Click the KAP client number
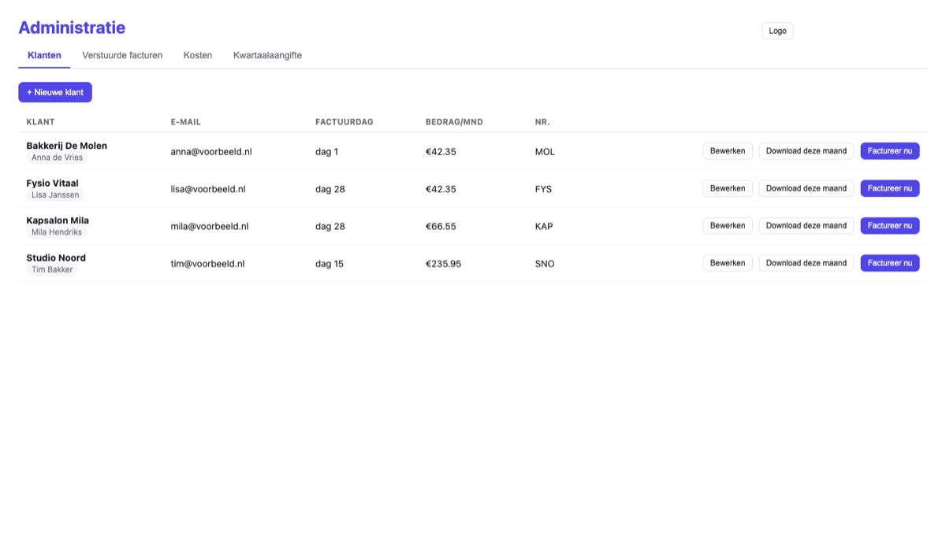The height and width of the screenshot is (538, 946). click(x=544, y=226)
